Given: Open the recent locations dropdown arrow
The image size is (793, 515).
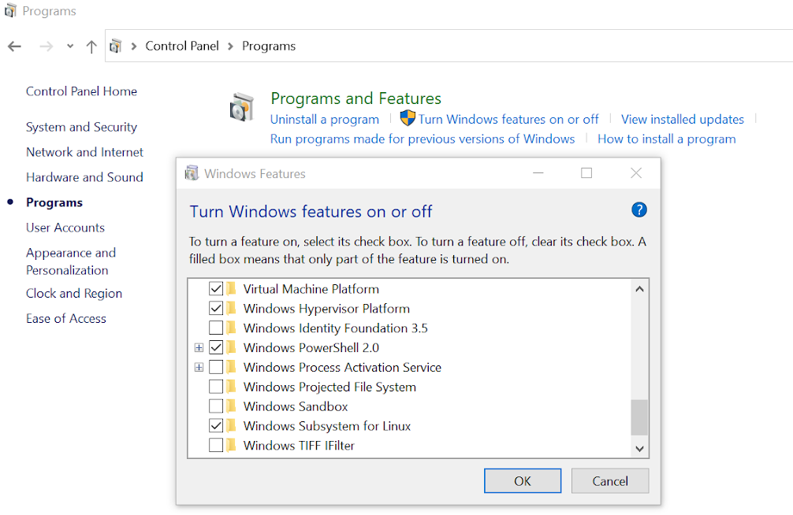Looking at the screenshot, I should pyautogui.click(x=69, y=46).
